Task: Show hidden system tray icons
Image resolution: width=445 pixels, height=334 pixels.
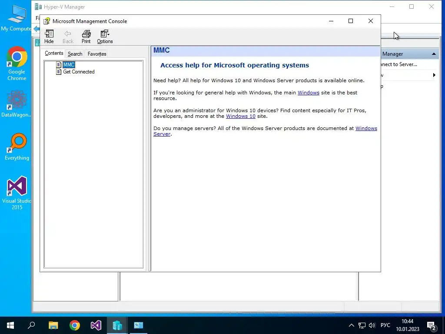Action: click(351, 325)
